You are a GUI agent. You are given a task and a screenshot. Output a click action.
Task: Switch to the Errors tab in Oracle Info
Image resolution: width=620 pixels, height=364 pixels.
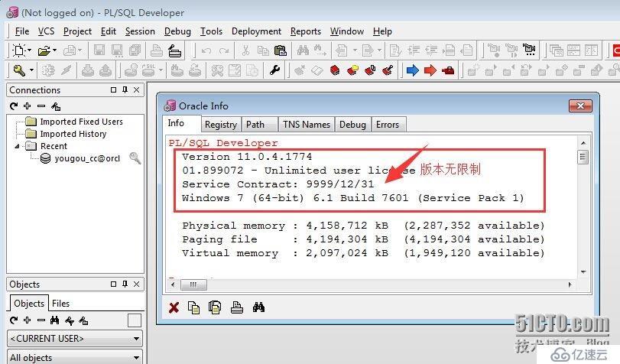[x=388, y=125]
